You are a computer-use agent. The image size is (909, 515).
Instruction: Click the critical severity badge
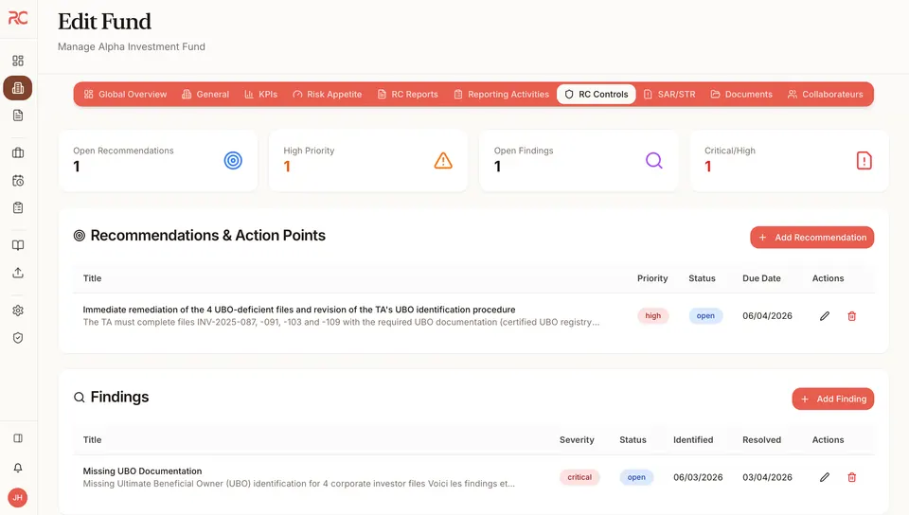tap(579, 477)
